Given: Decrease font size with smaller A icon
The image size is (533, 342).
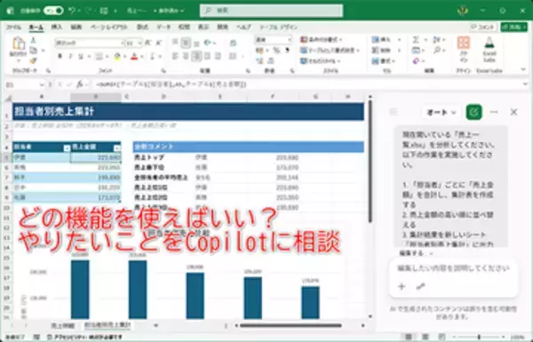Looking at the screenshot, I should click(x=158, y=43).
